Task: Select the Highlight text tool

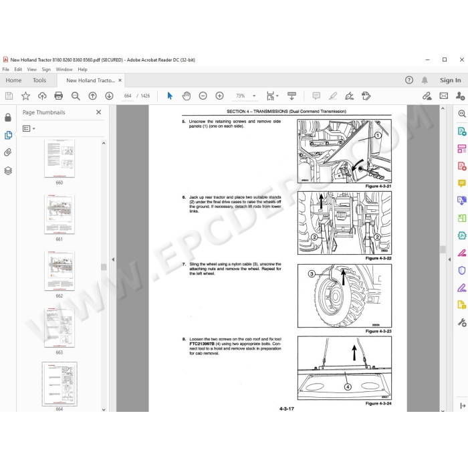Action: pos(333,96)
